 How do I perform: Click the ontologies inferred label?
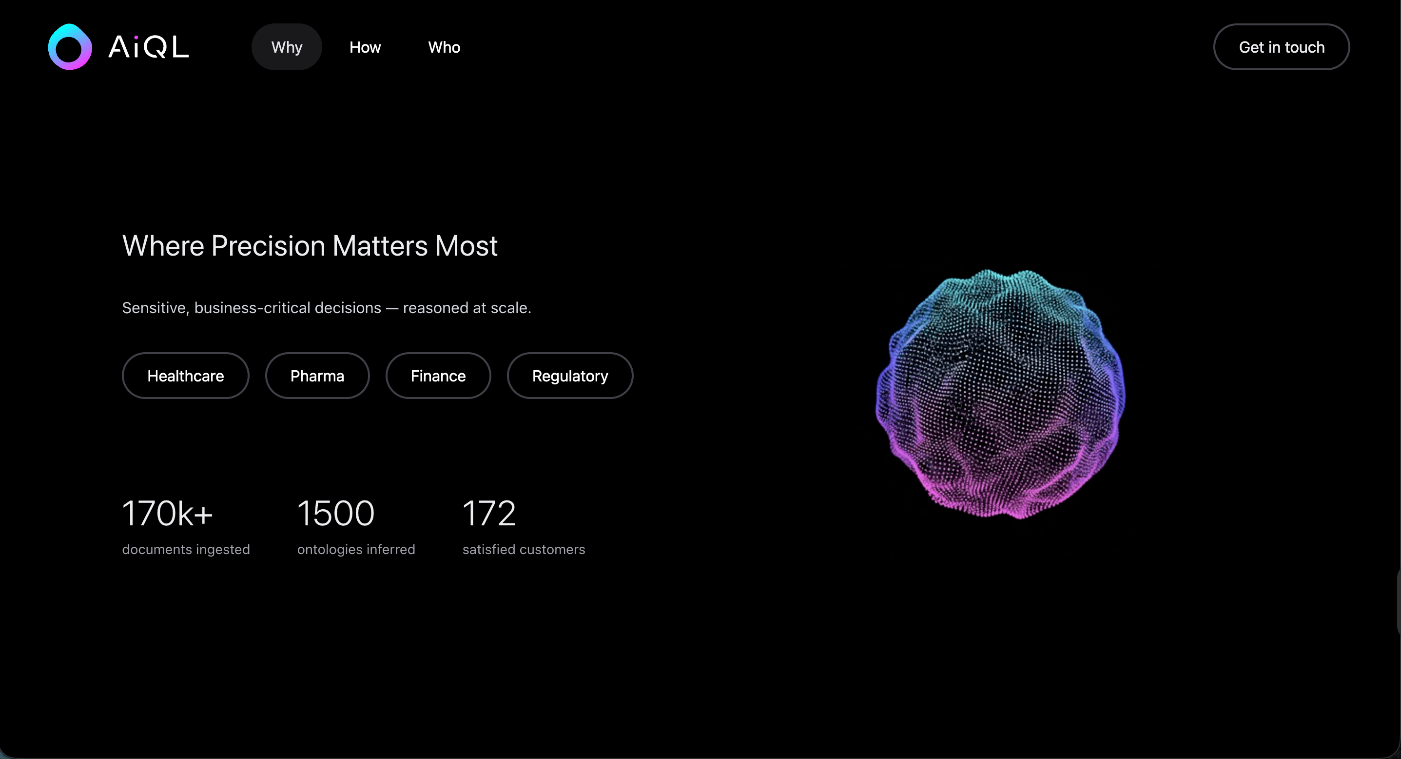[356, 550]
